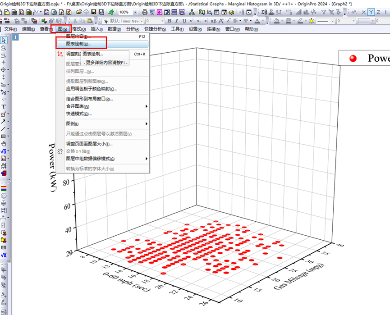Click the Bold B formatting icon
This screenshot has height=315, width=390.
coord(170,21)
